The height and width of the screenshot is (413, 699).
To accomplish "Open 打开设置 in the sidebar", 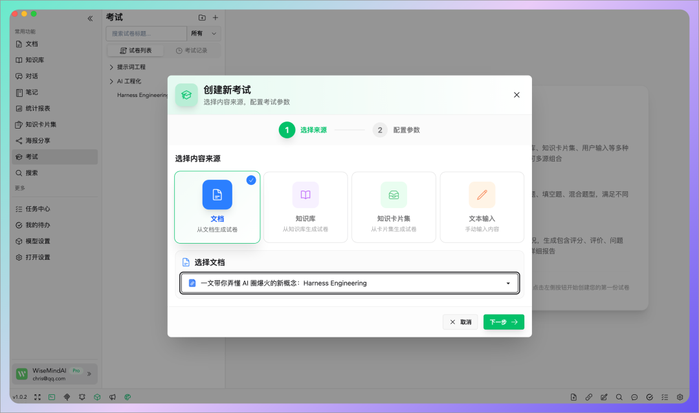I will point(54,257).
